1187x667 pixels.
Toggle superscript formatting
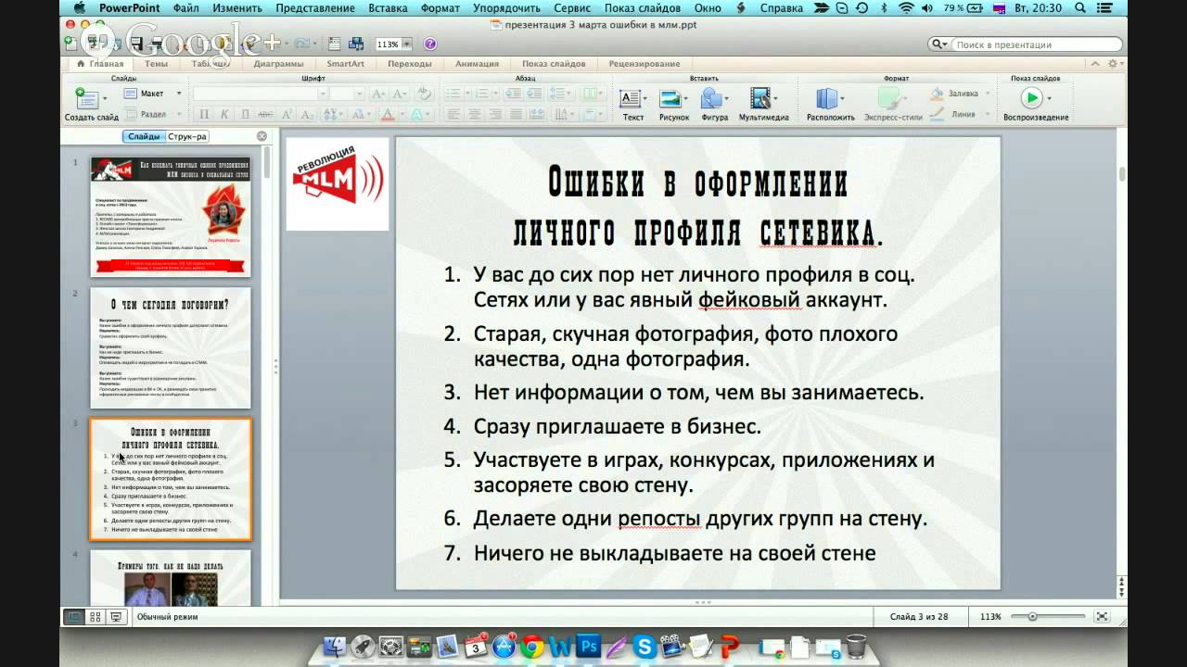pos(286,115)
